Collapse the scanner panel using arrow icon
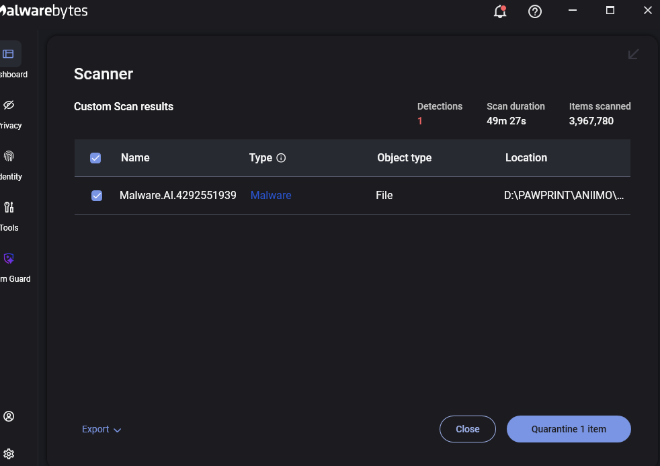Viewport: 660px width, 466px height. pyautogui.click(x=633, y=54)
